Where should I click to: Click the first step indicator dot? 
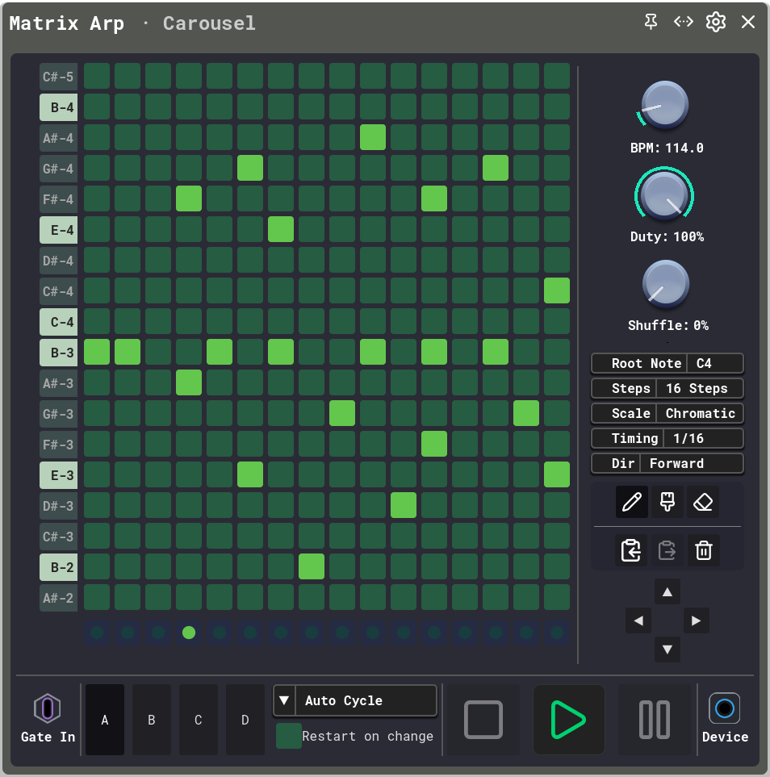[x=97, y=633]
